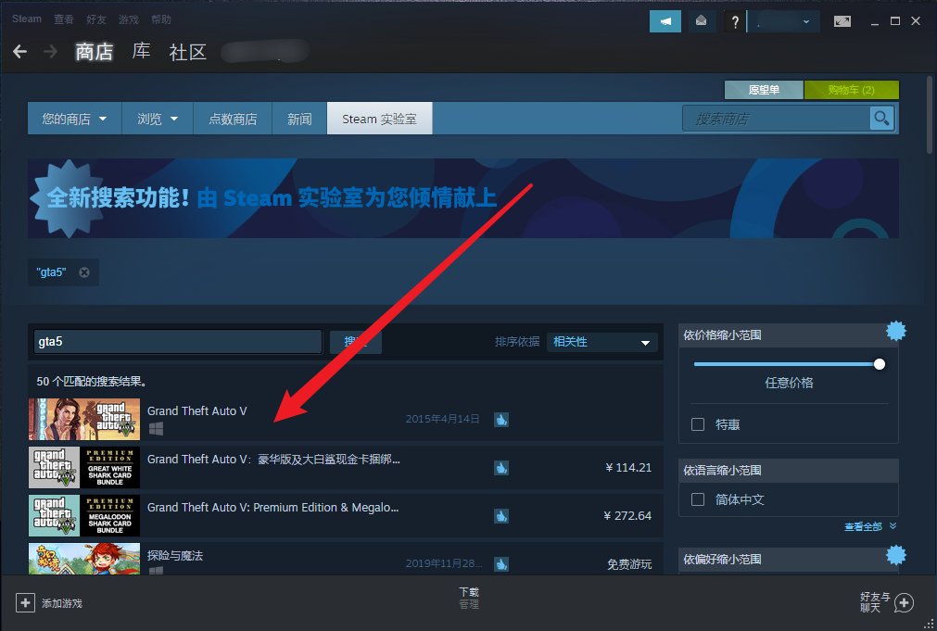Open the 您的商店 dropdown menu
The height and width of the screenshot is (631, 937).
point(73,118)
